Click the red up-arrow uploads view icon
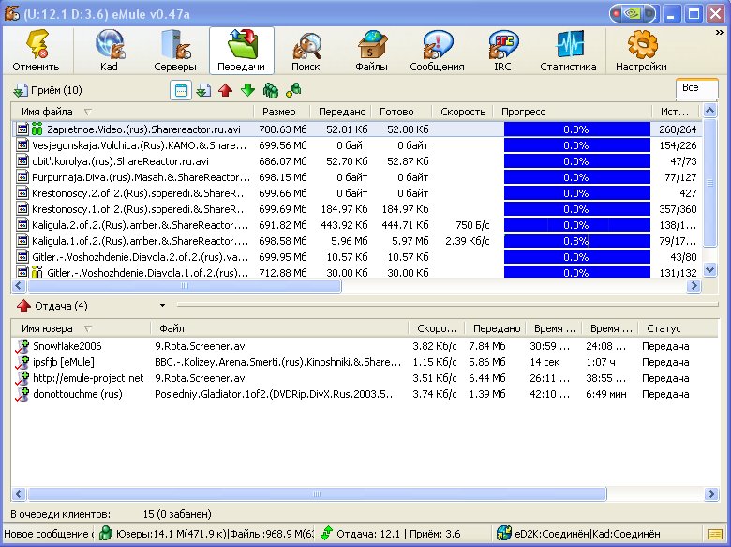The image size is (731, 547). coord(226,90)
